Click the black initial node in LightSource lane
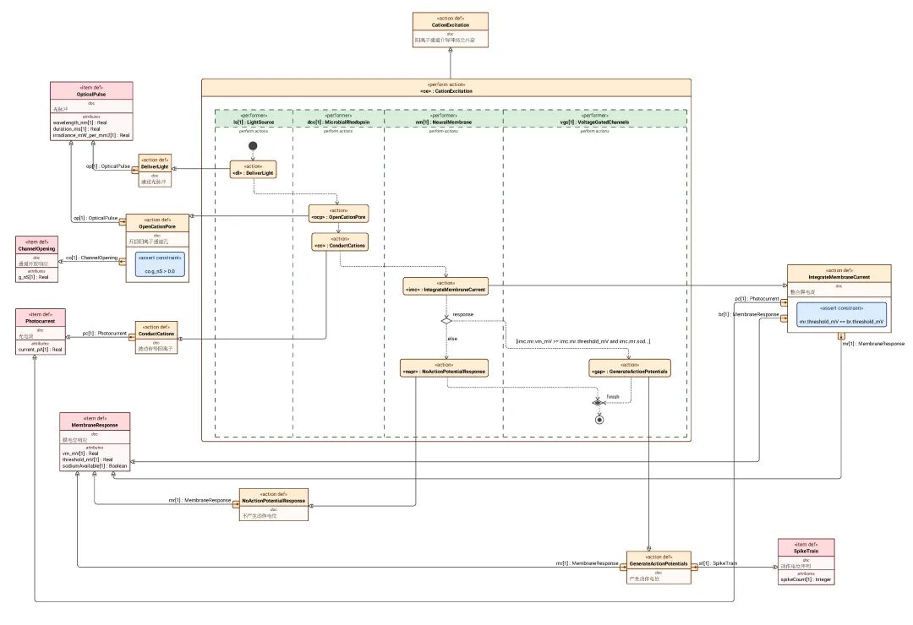The image size is (913, 625). click(253, 145)
